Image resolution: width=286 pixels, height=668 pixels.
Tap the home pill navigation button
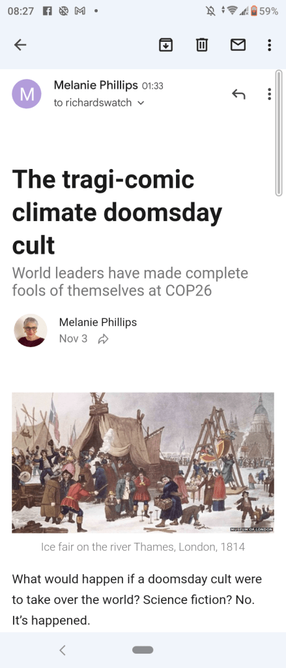tap(143, 650)
